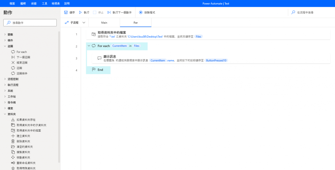This screenshot has height=170, width=335.
Task: Expand the 流程控制 actions group
Action: click(x=5, y=79)
